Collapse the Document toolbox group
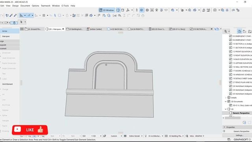Image resolution: width=252 pixels, height=142 pixels. point(9,49)
